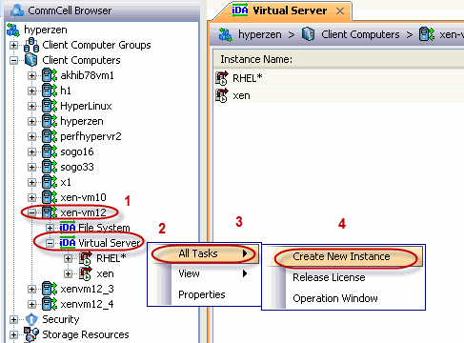464x343 pixels.
Task: Click the iDA icon beside Virtual Server in tree
Action: (68, 243)
